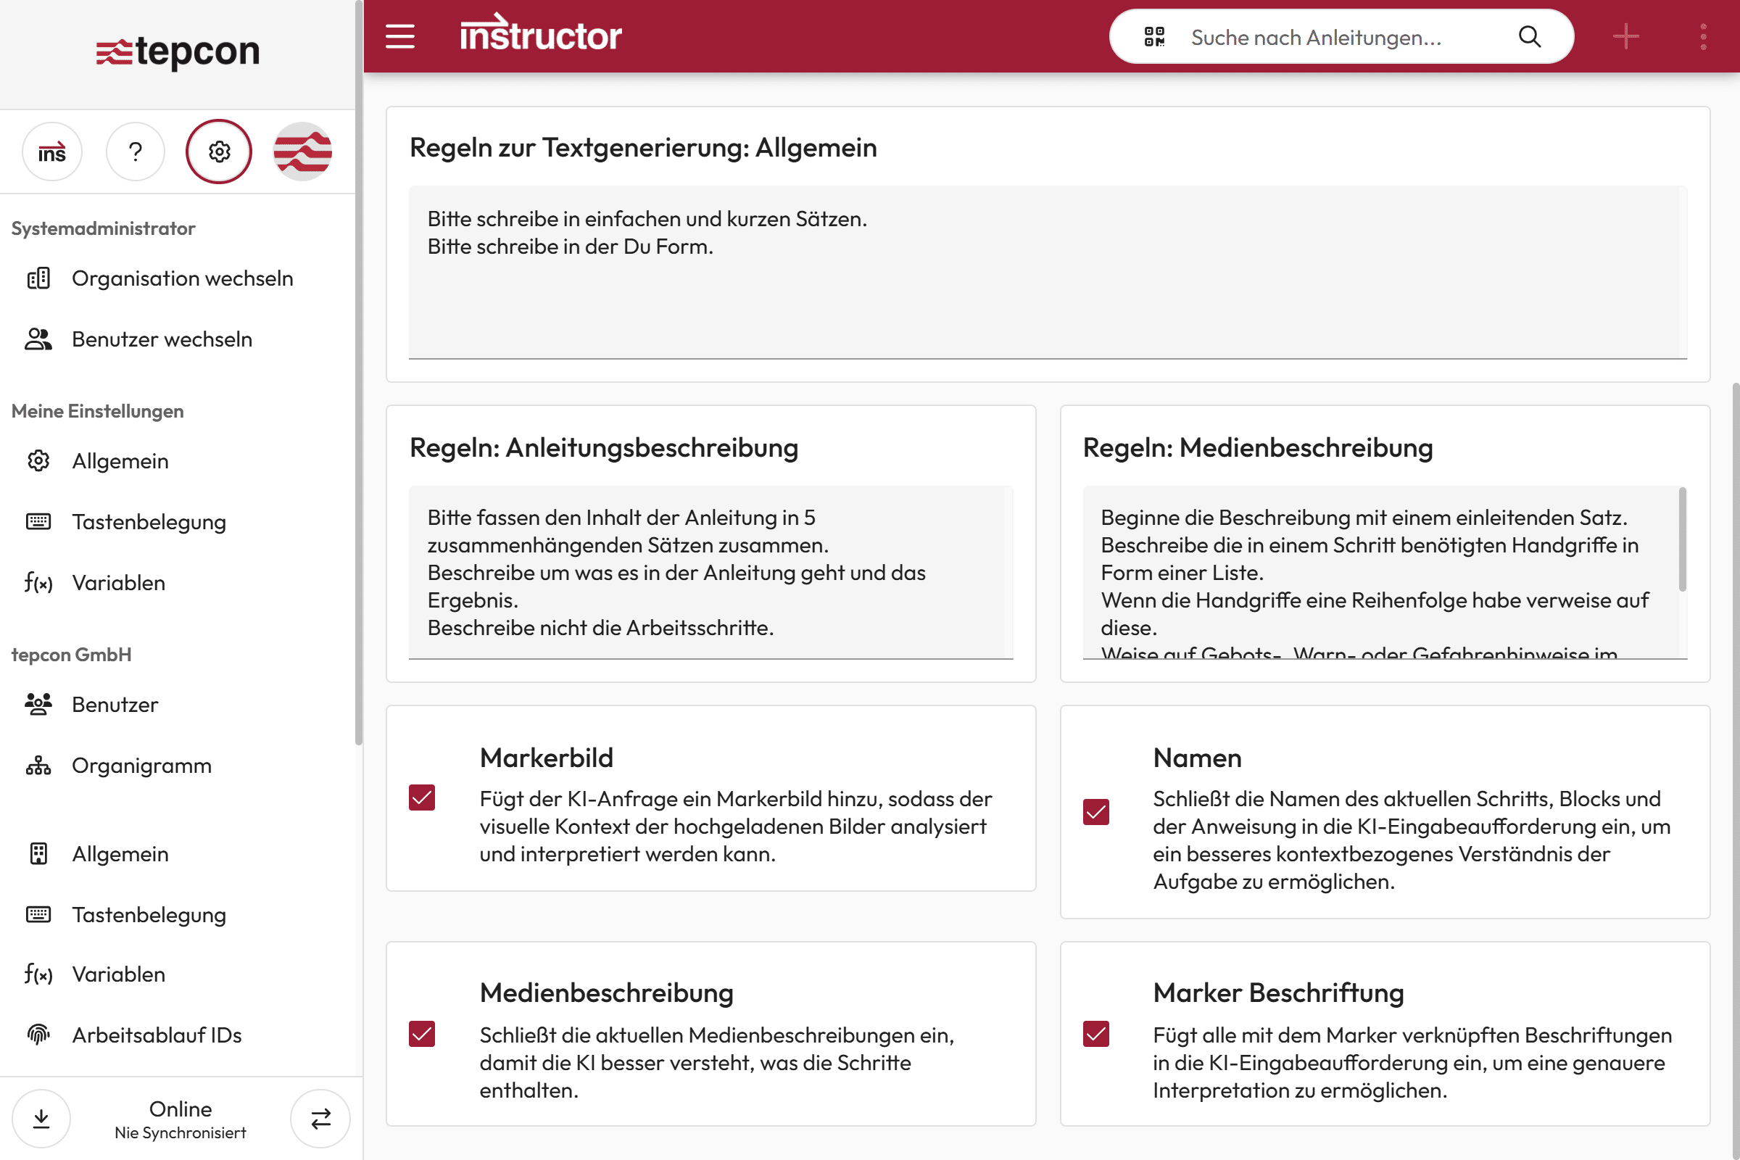
Task: Open Benutzer under tepcon GmbH
Action: tap(115, 704)
